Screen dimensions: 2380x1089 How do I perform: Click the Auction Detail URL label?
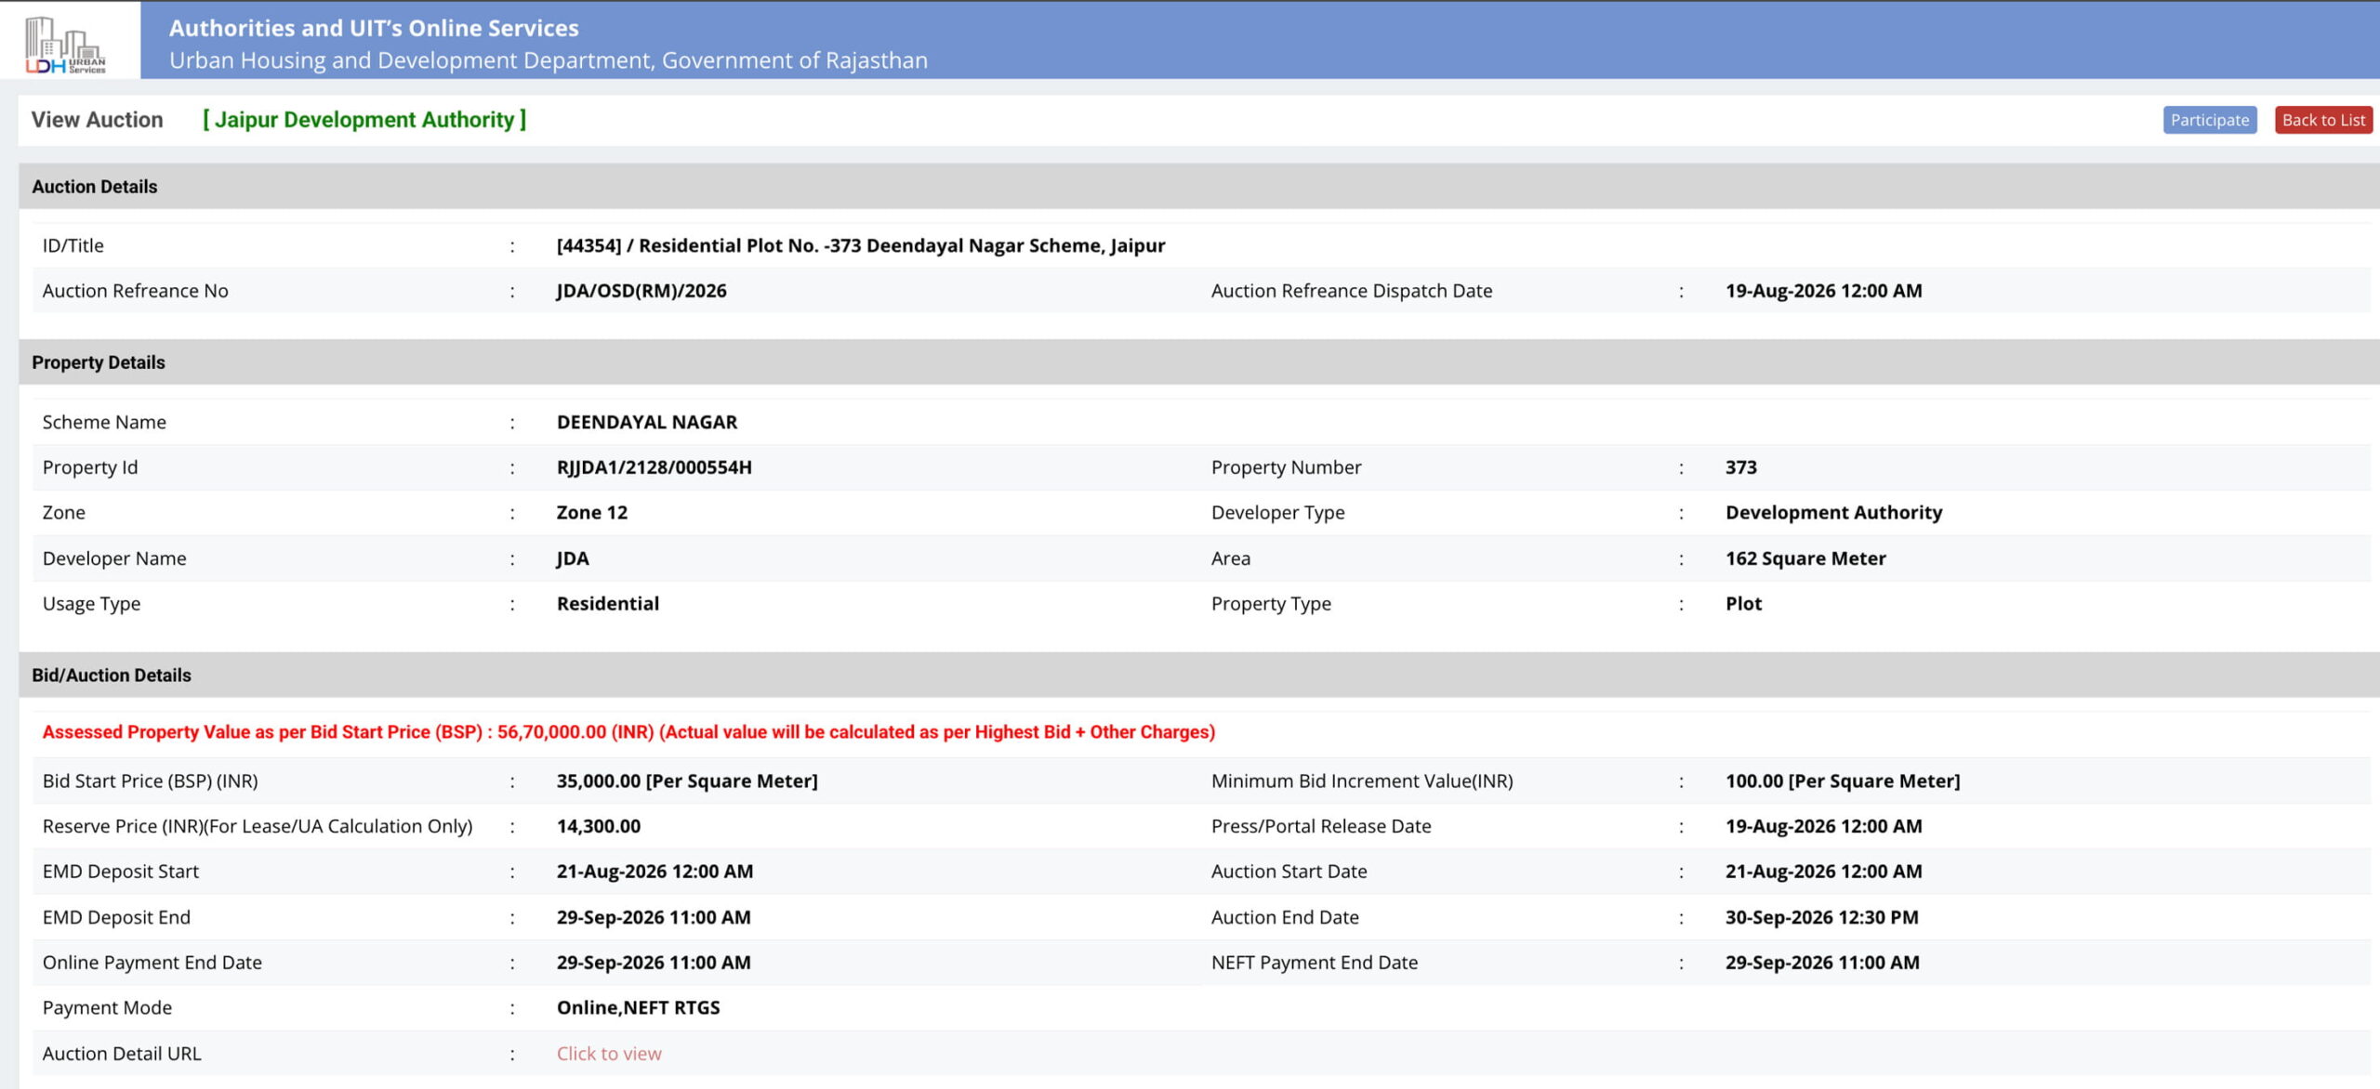[x=122, y=1053]
